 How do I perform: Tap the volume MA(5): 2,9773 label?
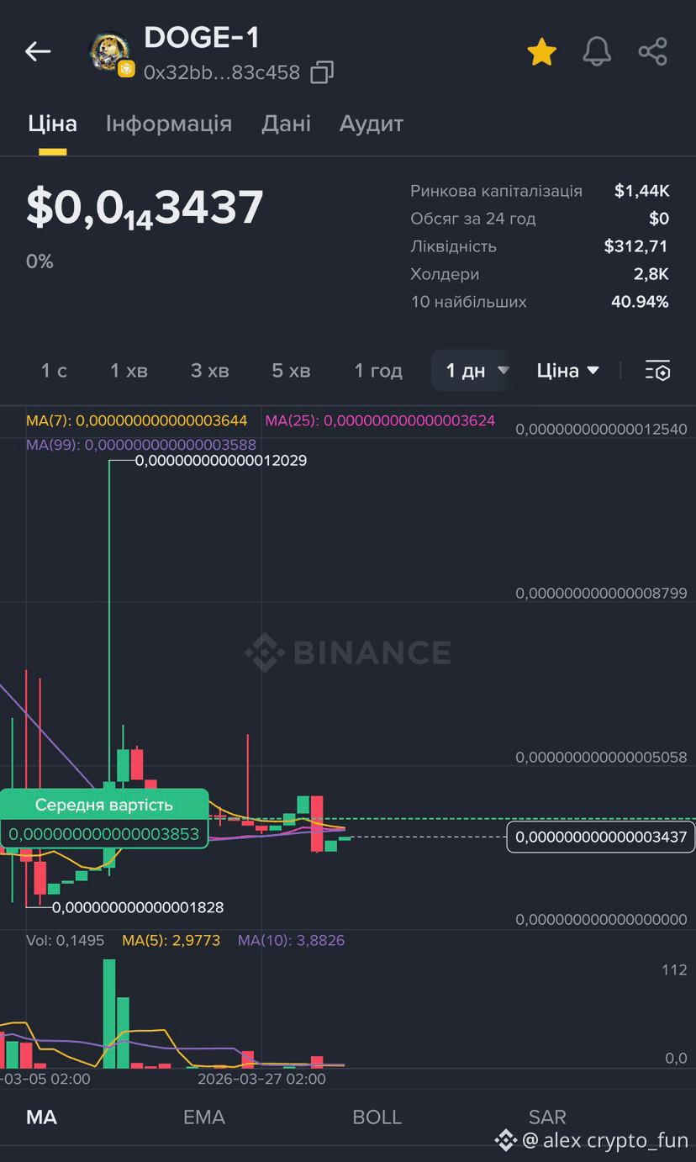[x=171, y=941]
